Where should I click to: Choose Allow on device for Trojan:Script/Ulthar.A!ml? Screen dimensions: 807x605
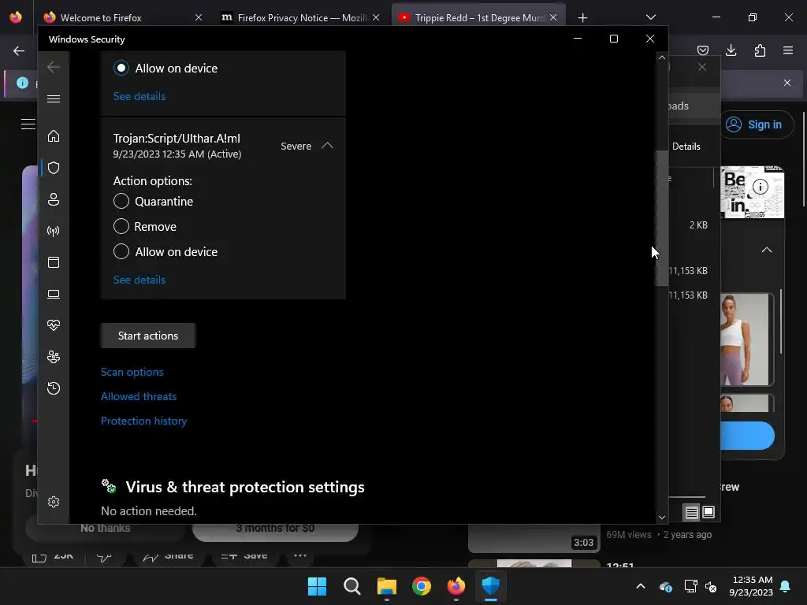[x=121, y=251]
